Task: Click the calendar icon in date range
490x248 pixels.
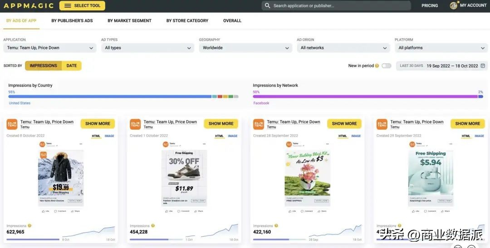Action: tap(483, 66)
